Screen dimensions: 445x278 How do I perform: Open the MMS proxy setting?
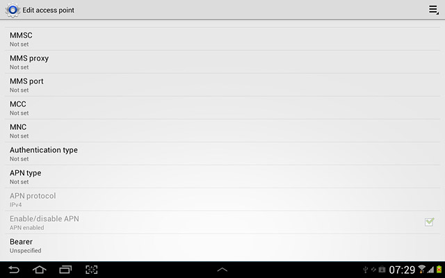222,62
